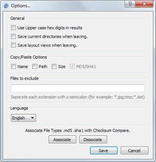156x162 pixels.
Task: Click the Dissociate button
Action: (x=93, y=140)
